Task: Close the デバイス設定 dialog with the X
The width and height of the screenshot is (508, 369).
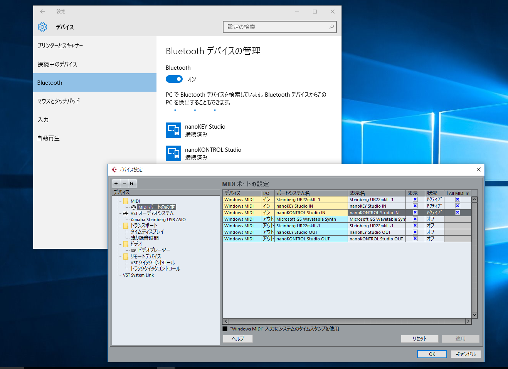Action: tap(478, 169)
